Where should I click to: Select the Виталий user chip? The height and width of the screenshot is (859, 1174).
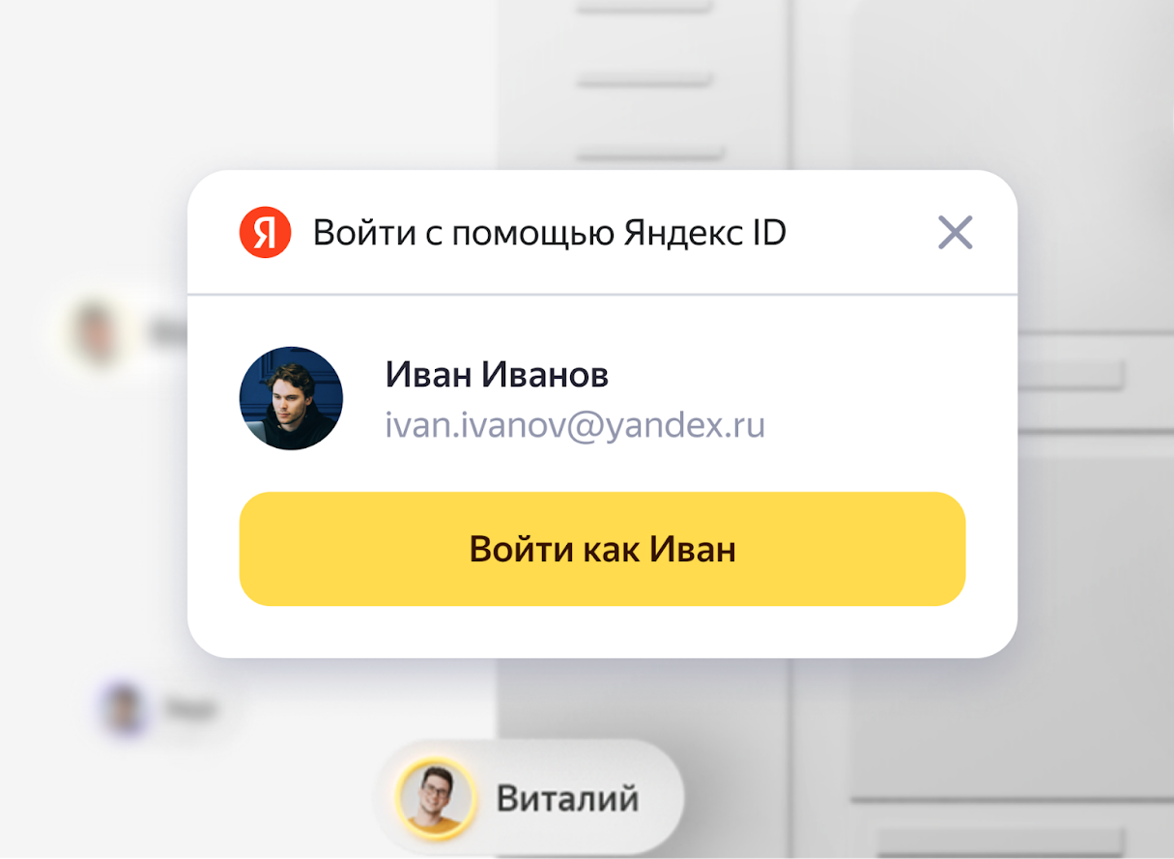click(529, 798)
